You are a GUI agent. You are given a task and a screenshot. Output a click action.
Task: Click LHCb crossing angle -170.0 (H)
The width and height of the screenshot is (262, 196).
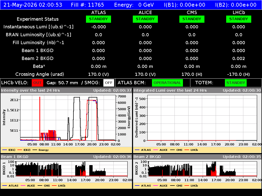[x=238, y=74]
